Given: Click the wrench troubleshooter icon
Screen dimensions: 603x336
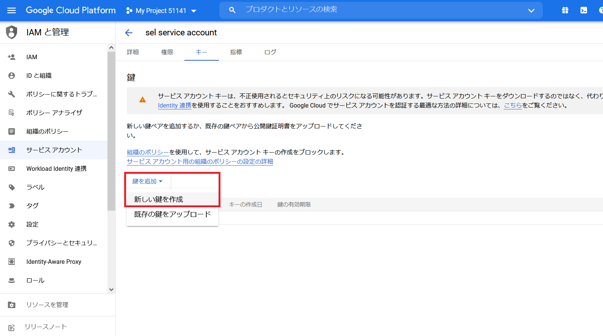Looking at the screenshot, I should (x=12, y=94).
